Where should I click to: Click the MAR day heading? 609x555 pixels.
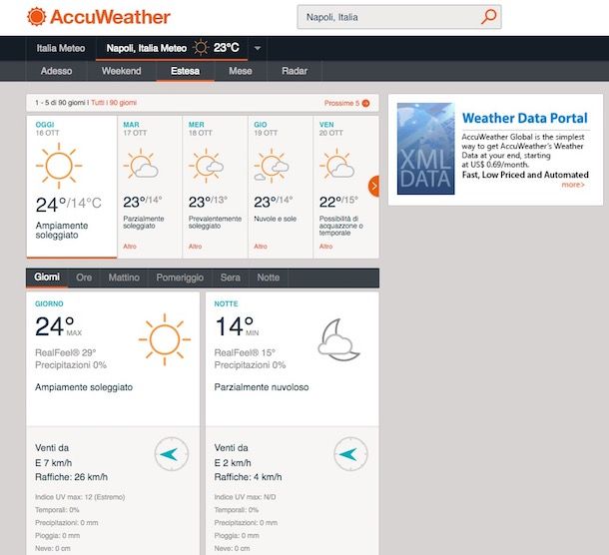coord(131,125)
